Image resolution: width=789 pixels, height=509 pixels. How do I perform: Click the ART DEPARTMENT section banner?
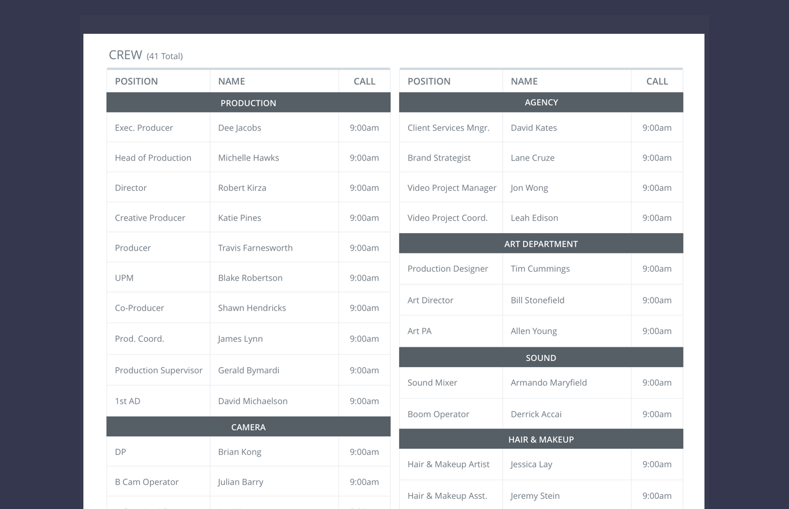tap(540, 243)
